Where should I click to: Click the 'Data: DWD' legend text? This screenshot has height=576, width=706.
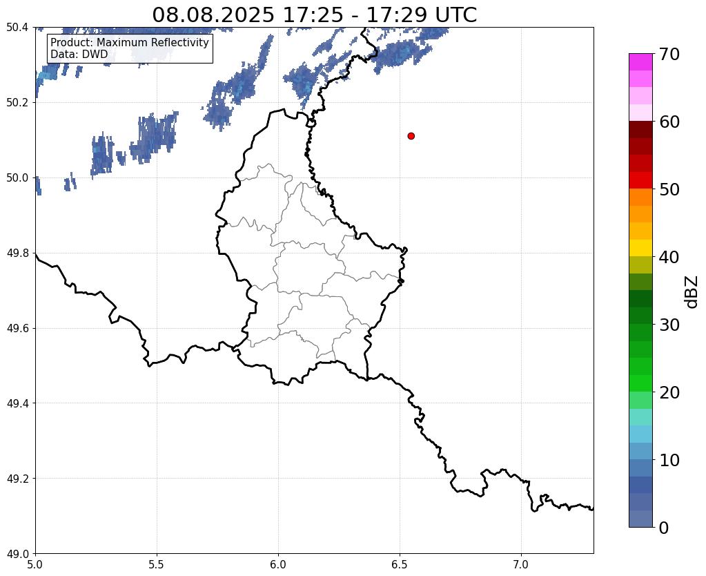[79, 54]
